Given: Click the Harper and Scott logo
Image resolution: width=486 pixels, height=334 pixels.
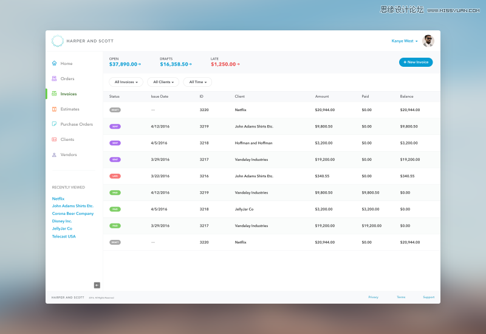Looking at the screenshot, I should tap(58, 41).
